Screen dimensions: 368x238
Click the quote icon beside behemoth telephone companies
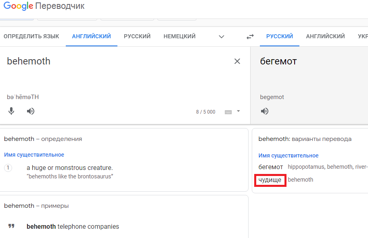point(11,226)
